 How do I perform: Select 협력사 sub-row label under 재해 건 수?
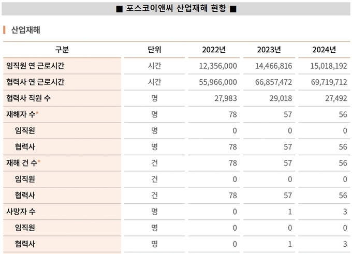tap(25, 195)
